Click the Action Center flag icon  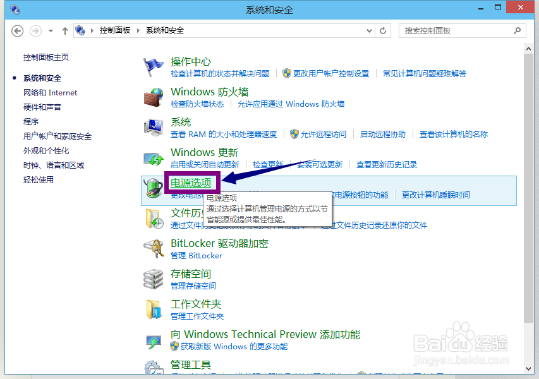(153, 66)
